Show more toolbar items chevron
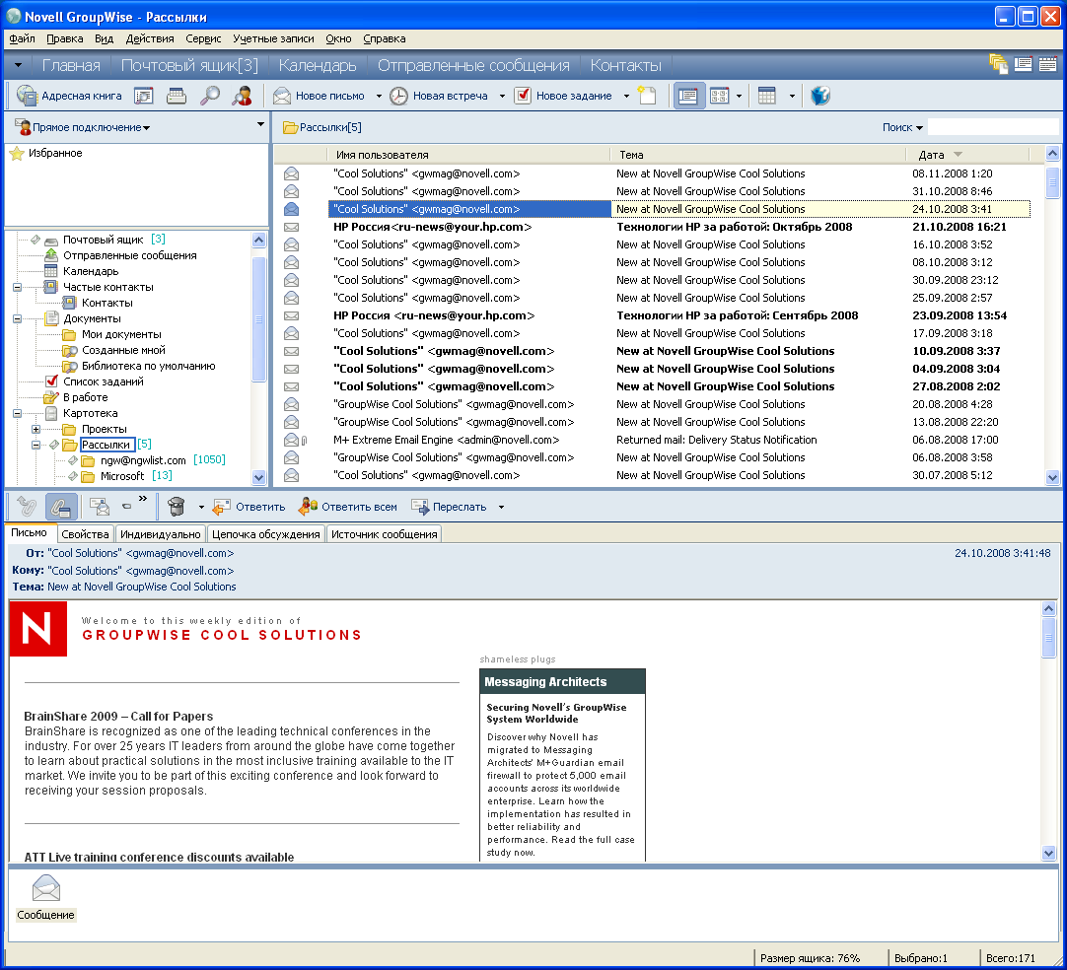1067x970 pixels. pos(142,499)
